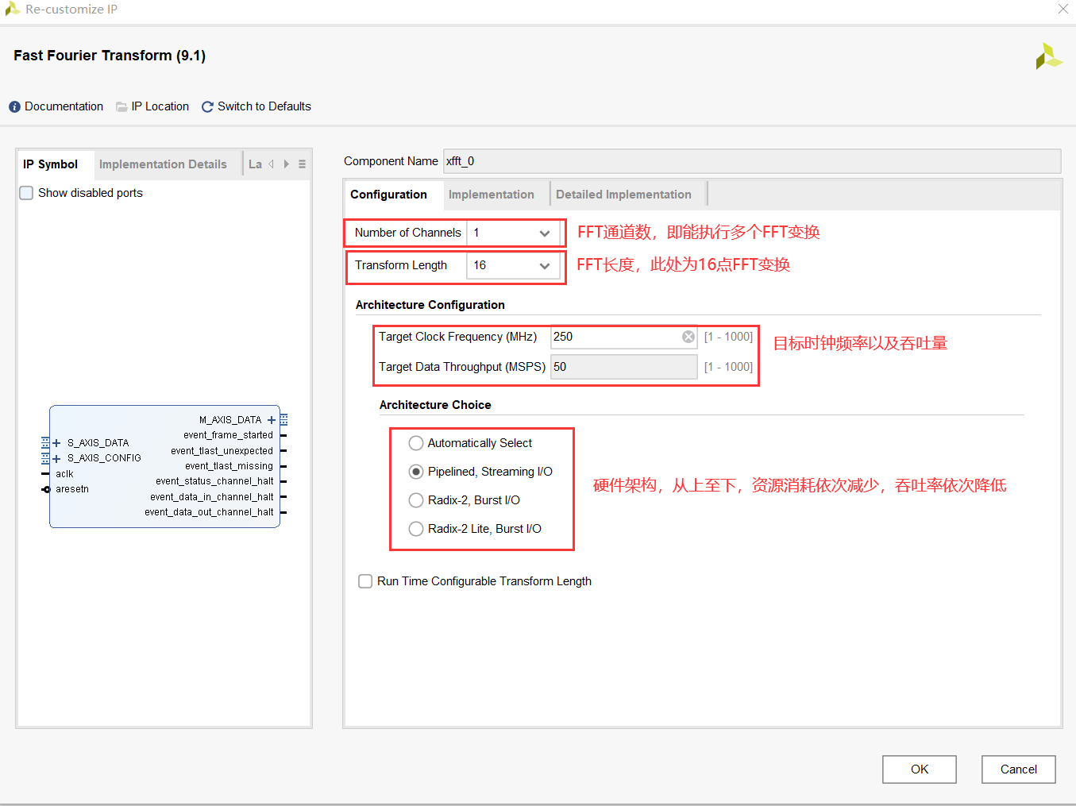Click the event_frame_started port label
Image resolution: width=1076 pixels, height=806 pixels.
click(228, 435)
